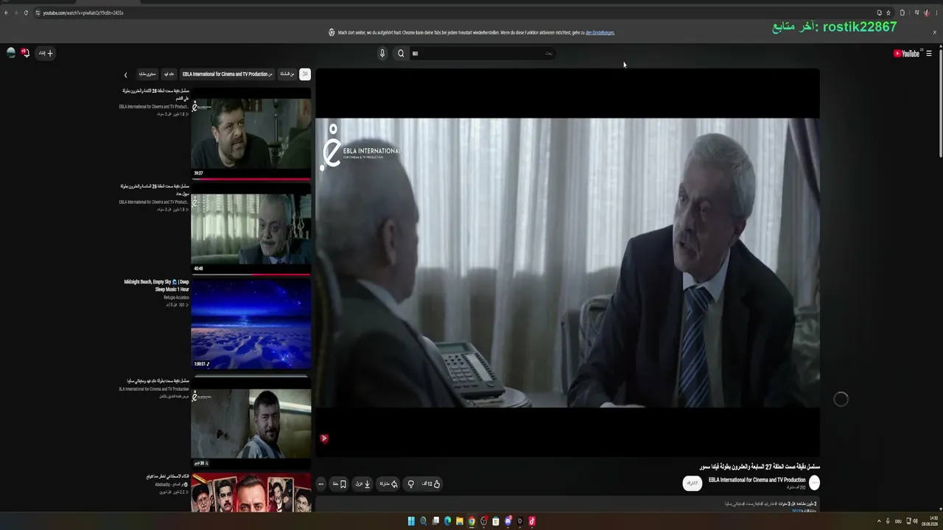
Task: Select the related content filter chip
Action: coord(147,74)
